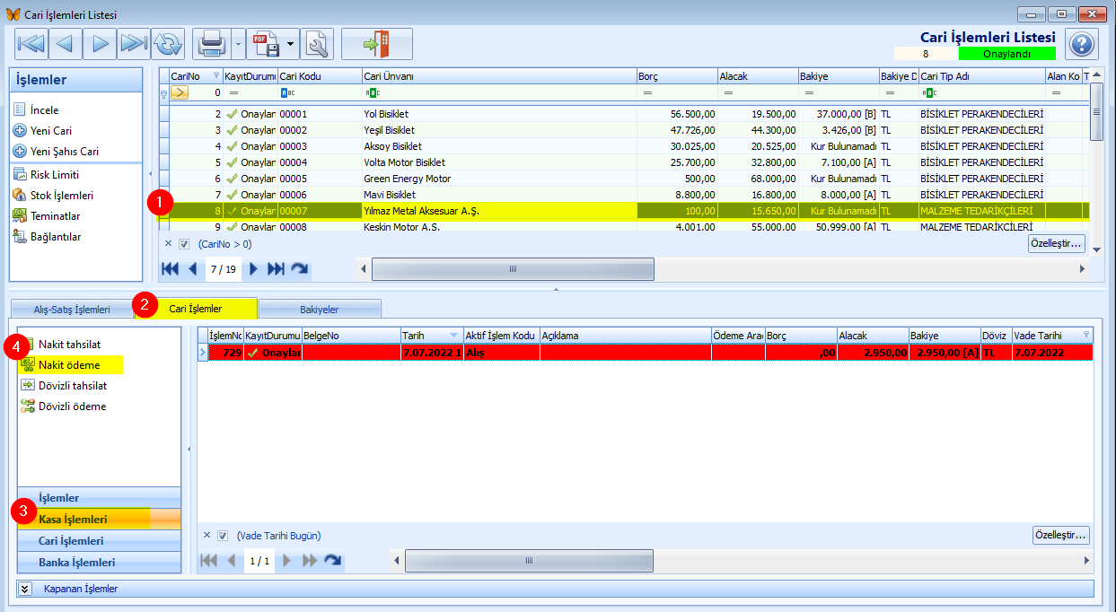Click the Risk Limiti link text
This screenshot has width=1116, height=612.
pos(55,174)
